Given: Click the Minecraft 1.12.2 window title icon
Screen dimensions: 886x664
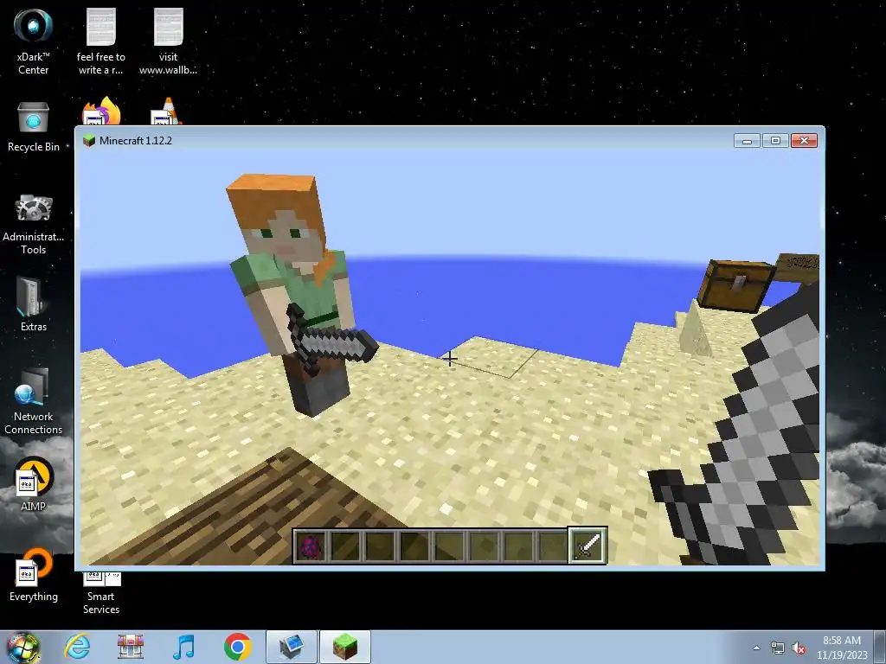Looking at the screenshot, I should click(89, 141).
